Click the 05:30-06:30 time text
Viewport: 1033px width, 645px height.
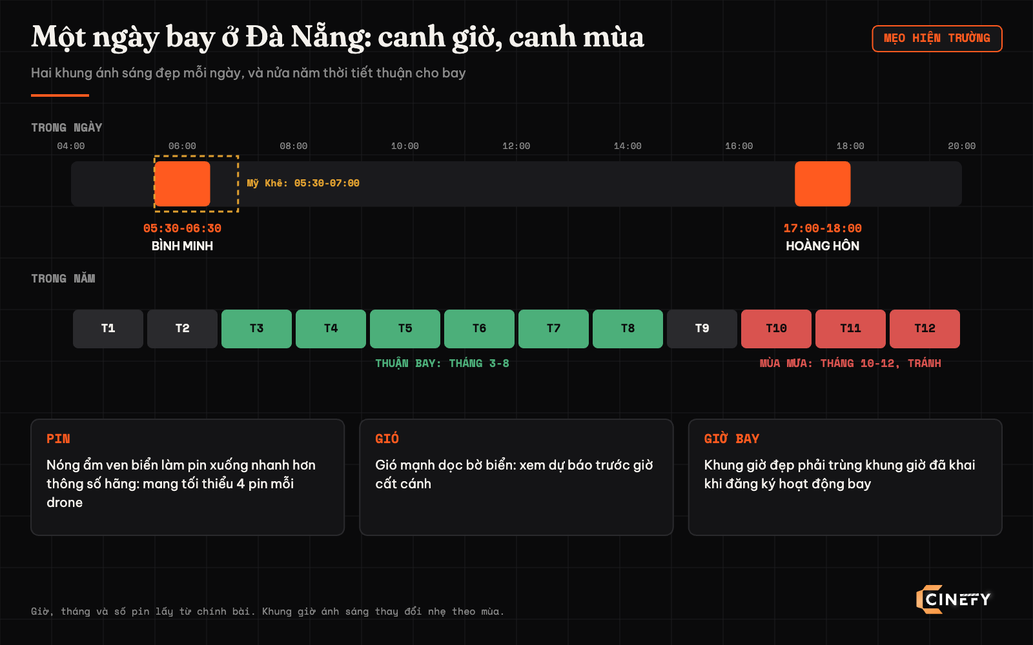[x=182, y=228]
